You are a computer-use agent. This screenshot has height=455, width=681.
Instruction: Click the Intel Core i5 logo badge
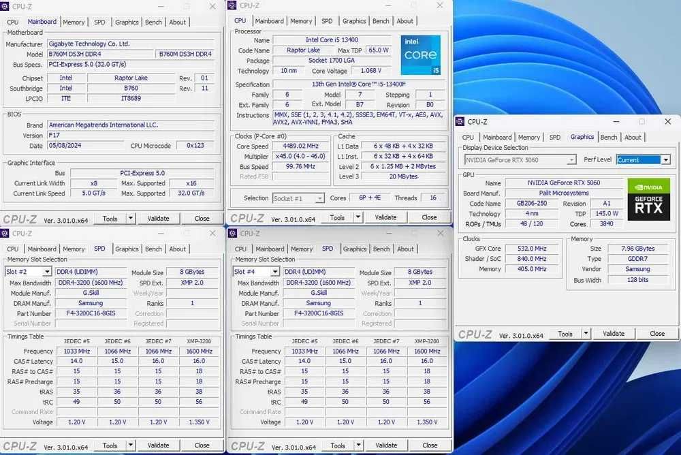420,54
